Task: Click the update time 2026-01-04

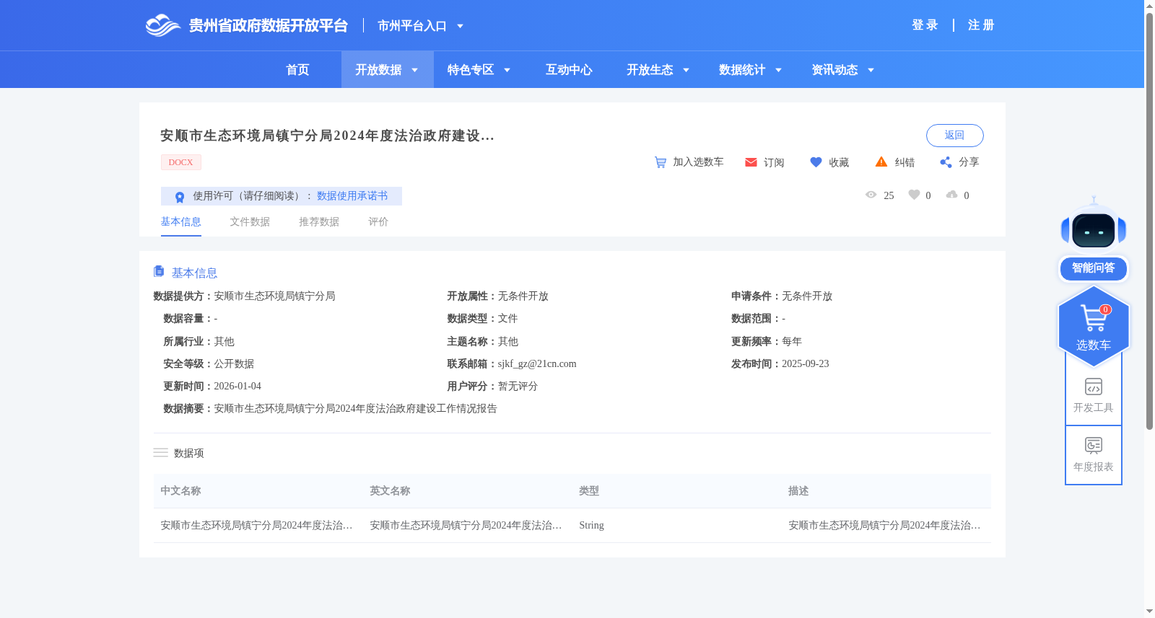Action: click(x=237, y=387)
